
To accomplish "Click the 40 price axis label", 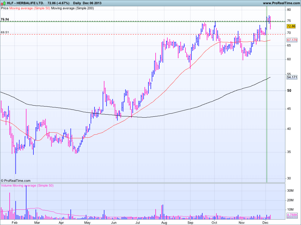I will 289,129.
